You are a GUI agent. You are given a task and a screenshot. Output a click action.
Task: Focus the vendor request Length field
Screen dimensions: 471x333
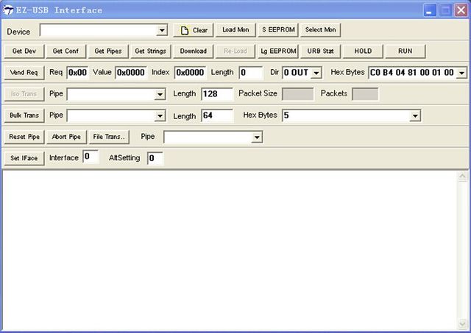pyautogui.click(x=251, y=73)
